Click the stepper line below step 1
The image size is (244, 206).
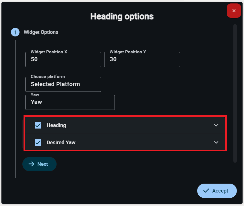pyautogui.click(x=15, y=109)
